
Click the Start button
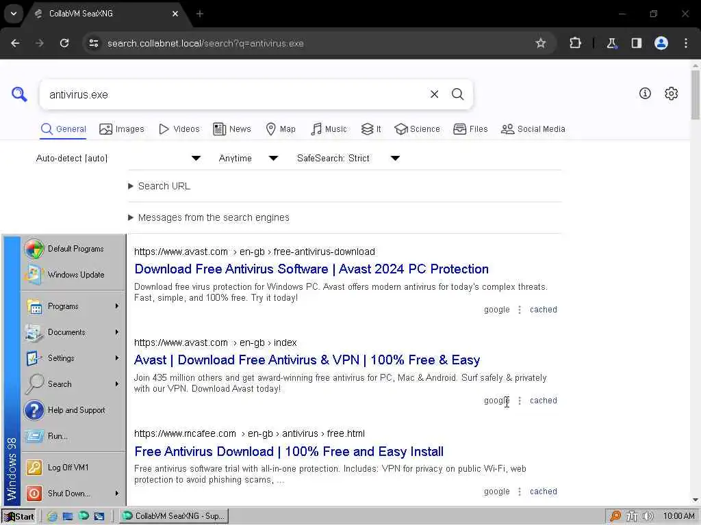tap(18, 516)
